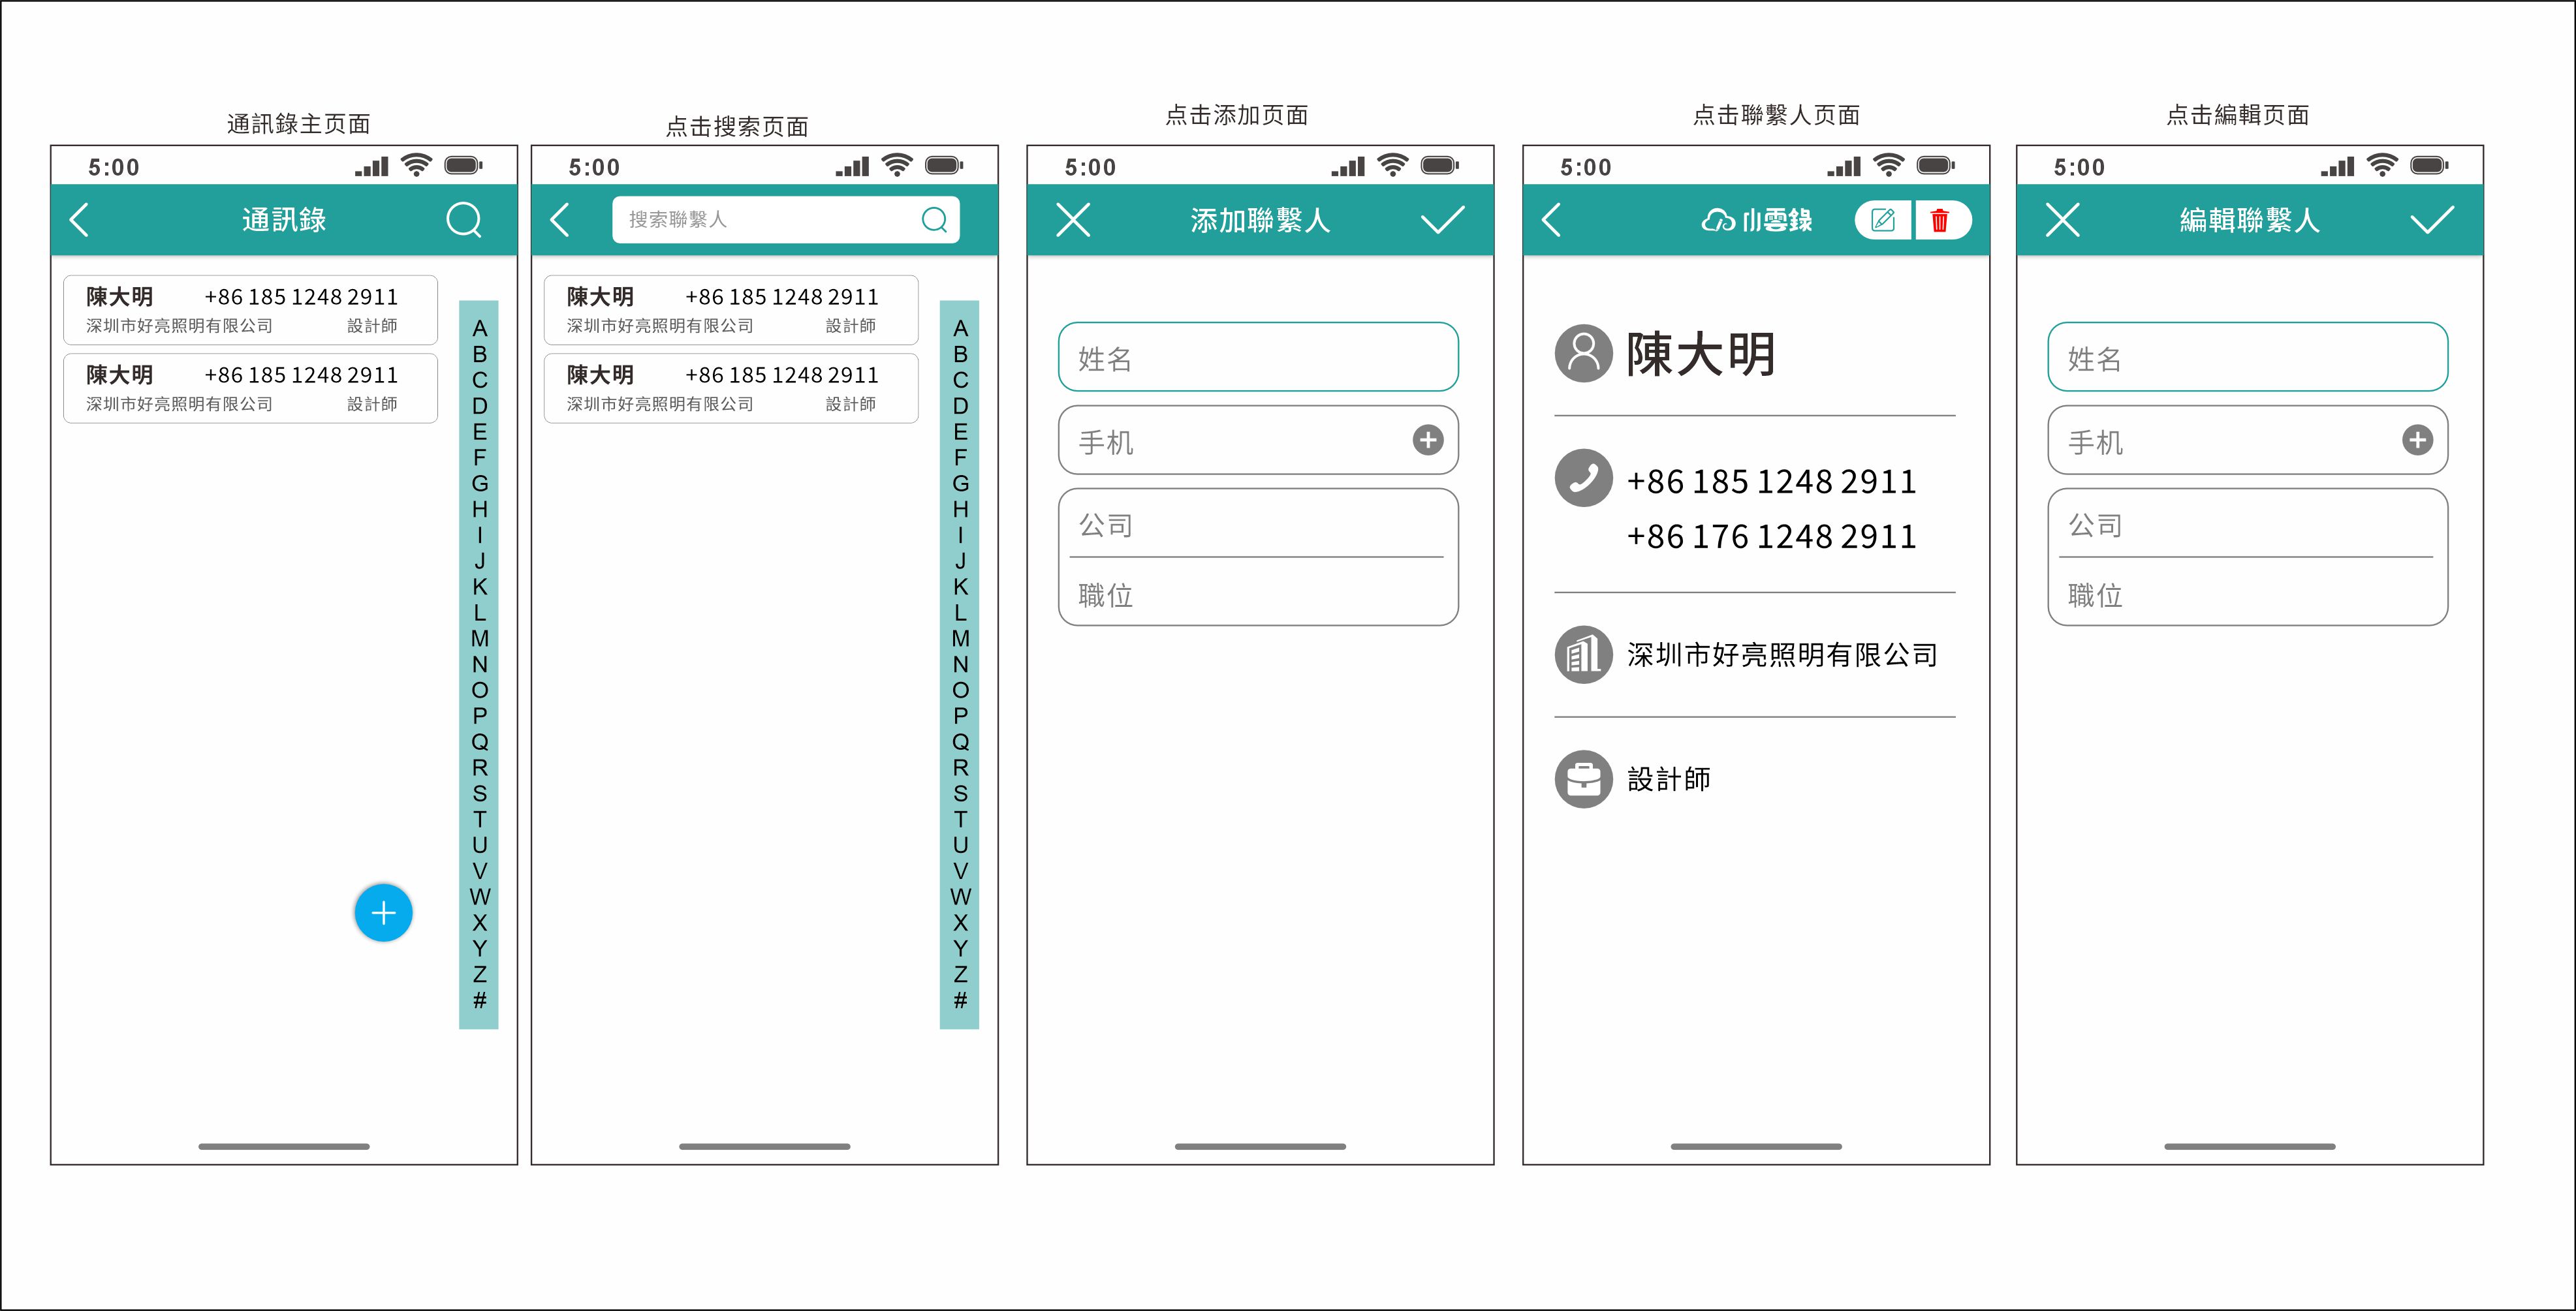The width and height of the screenshot is (2576, 1311).
Task: Tap the blue add contact floating button
Action: 383,912
